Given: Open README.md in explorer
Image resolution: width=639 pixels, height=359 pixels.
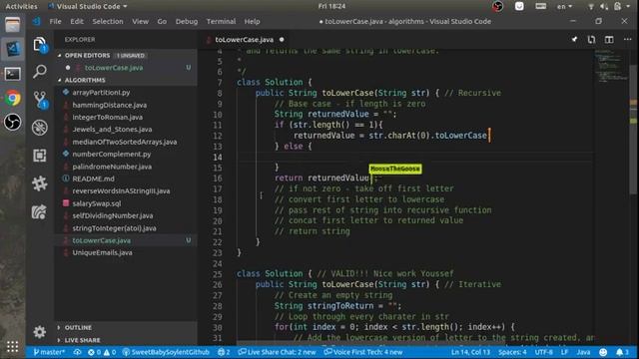Looking at the screenshot, I should click(126, 179).
